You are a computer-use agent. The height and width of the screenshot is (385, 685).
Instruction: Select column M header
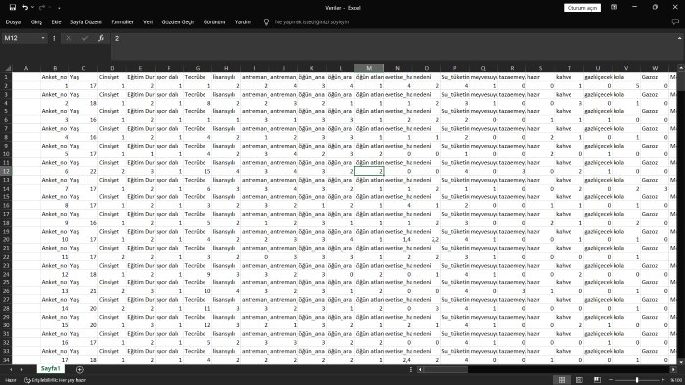coord(369,68)
